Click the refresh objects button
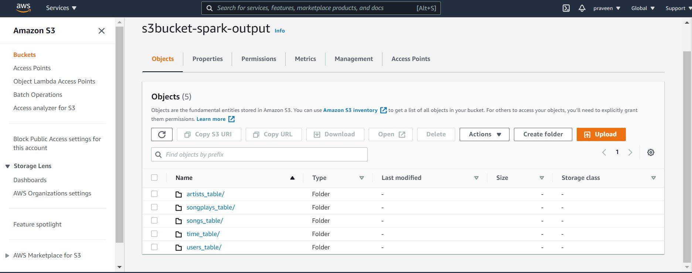 pyautogui.click(x=162, y=134)
